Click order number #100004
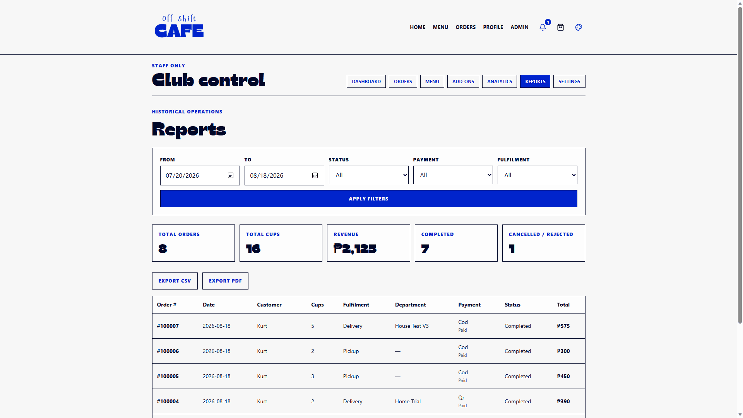Screen dimensions: 743x418 [168, 401]
